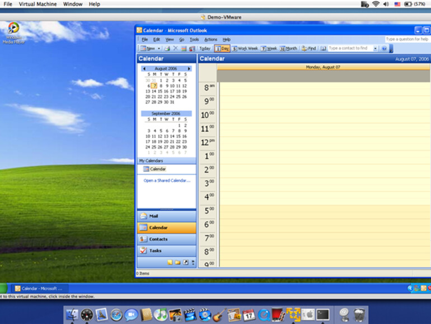Open Safari from the Dock
Screen dimensions: 431x324
click(116, 315)
